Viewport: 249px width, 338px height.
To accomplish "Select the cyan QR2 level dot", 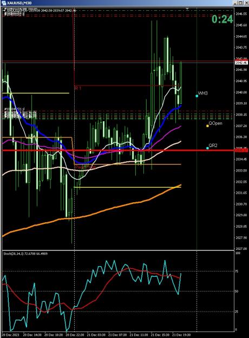I will (x=207, y=148).
